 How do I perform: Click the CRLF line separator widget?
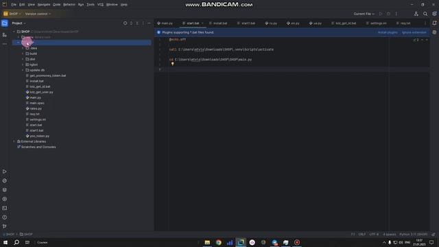pyautogui.click(x=362, y=235)
